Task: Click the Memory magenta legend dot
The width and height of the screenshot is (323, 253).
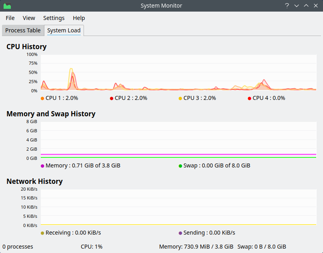Action: pos(42,166)
